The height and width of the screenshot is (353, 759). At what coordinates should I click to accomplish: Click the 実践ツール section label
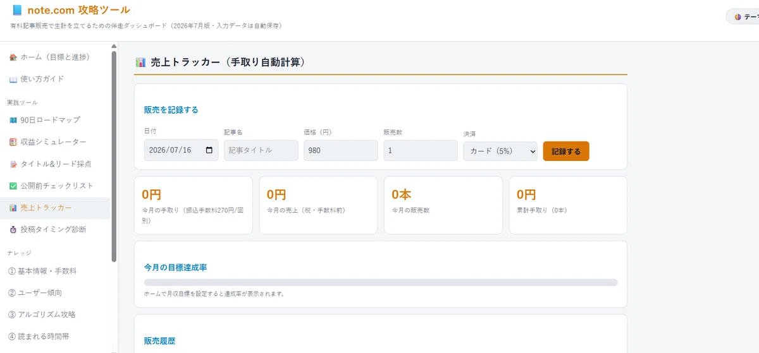(23, 102)
